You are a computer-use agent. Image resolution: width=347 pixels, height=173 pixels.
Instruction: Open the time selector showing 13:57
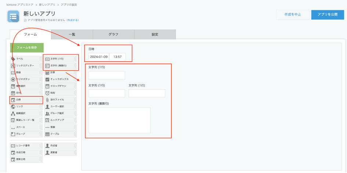(x=118, y=57)
